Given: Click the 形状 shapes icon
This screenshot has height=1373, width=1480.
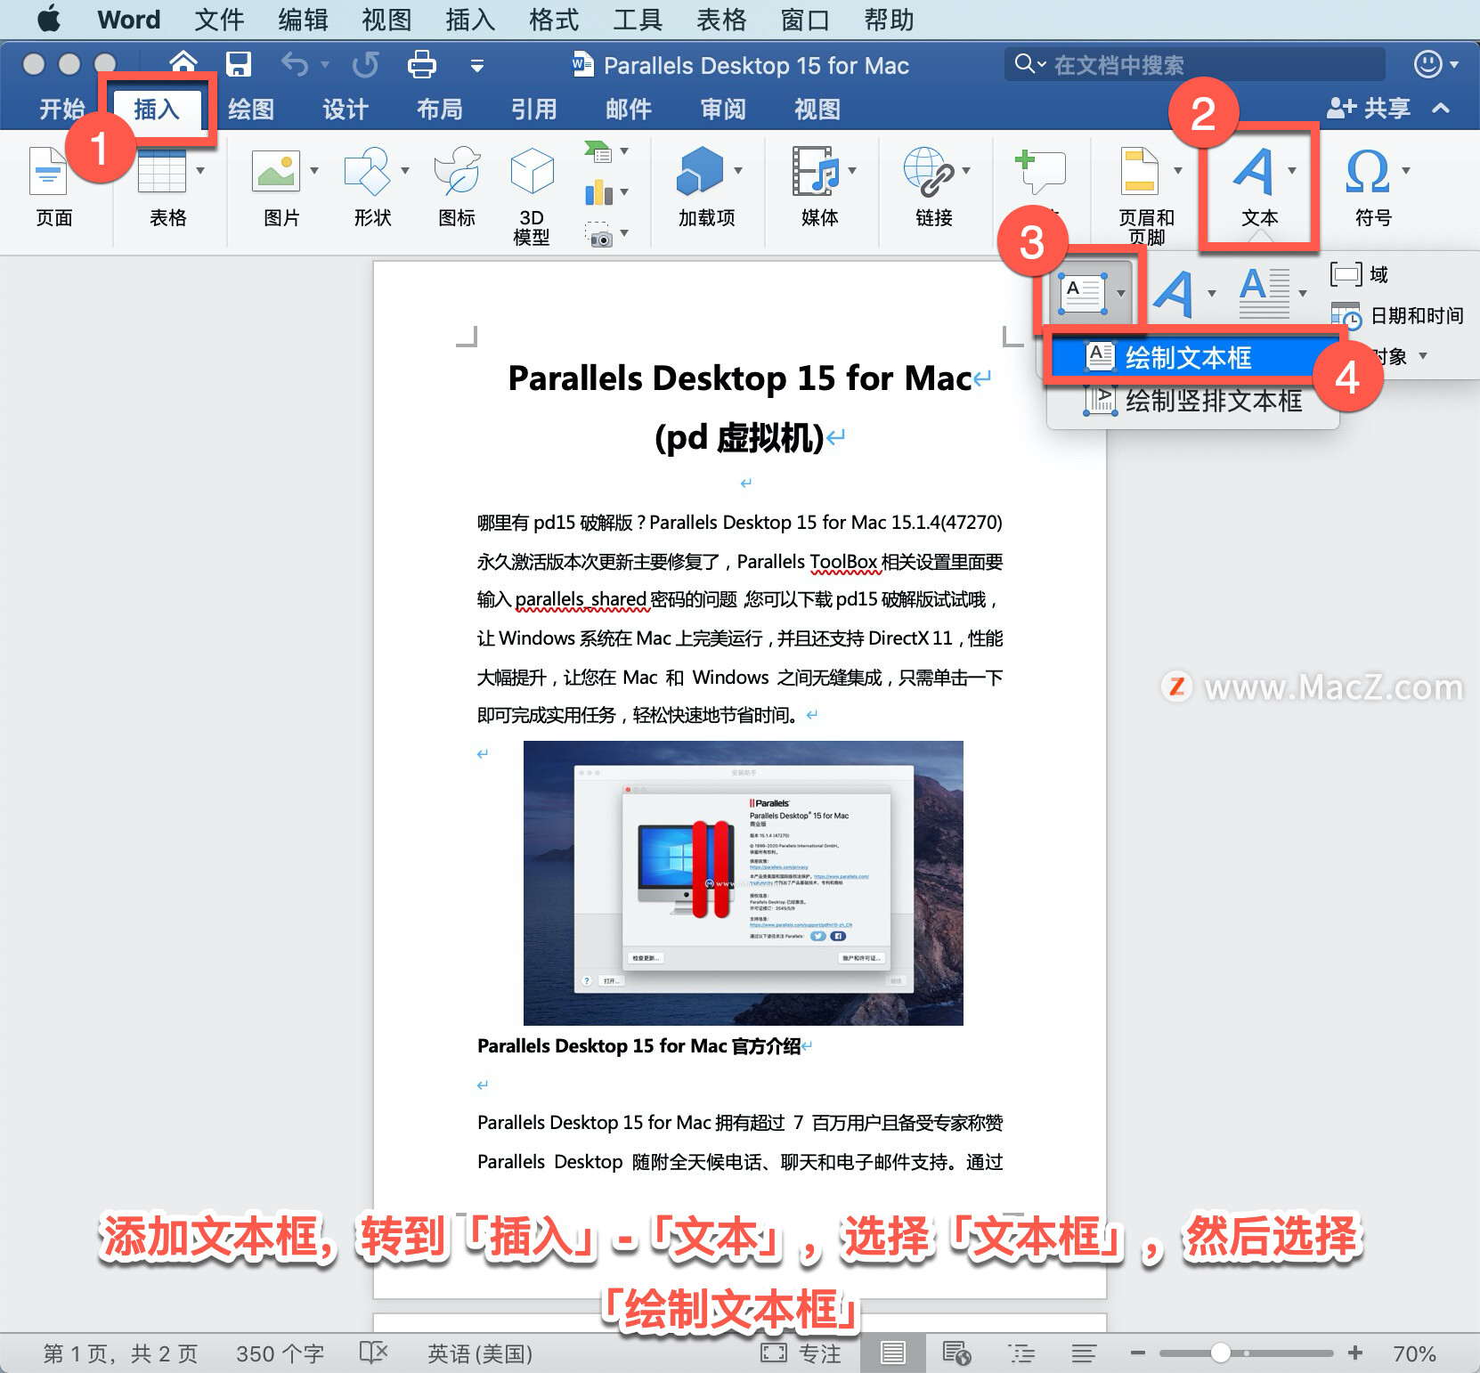Looking at the screenshot, I should tap(367, 171).
